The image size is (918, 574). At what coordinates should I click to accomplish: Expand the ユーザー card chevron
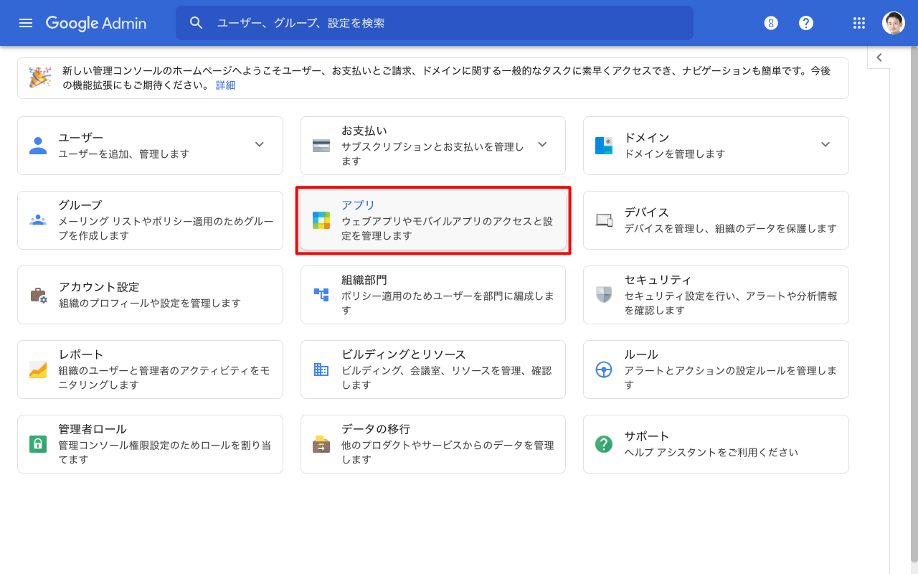[x=260, y=144]
